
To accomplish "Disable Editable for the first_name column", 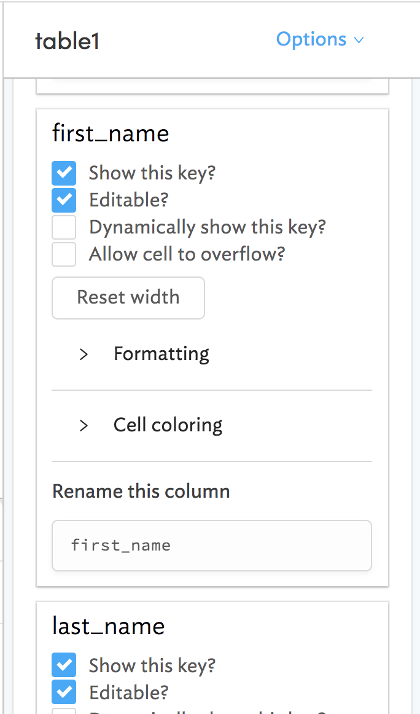I will click(64, 200).
